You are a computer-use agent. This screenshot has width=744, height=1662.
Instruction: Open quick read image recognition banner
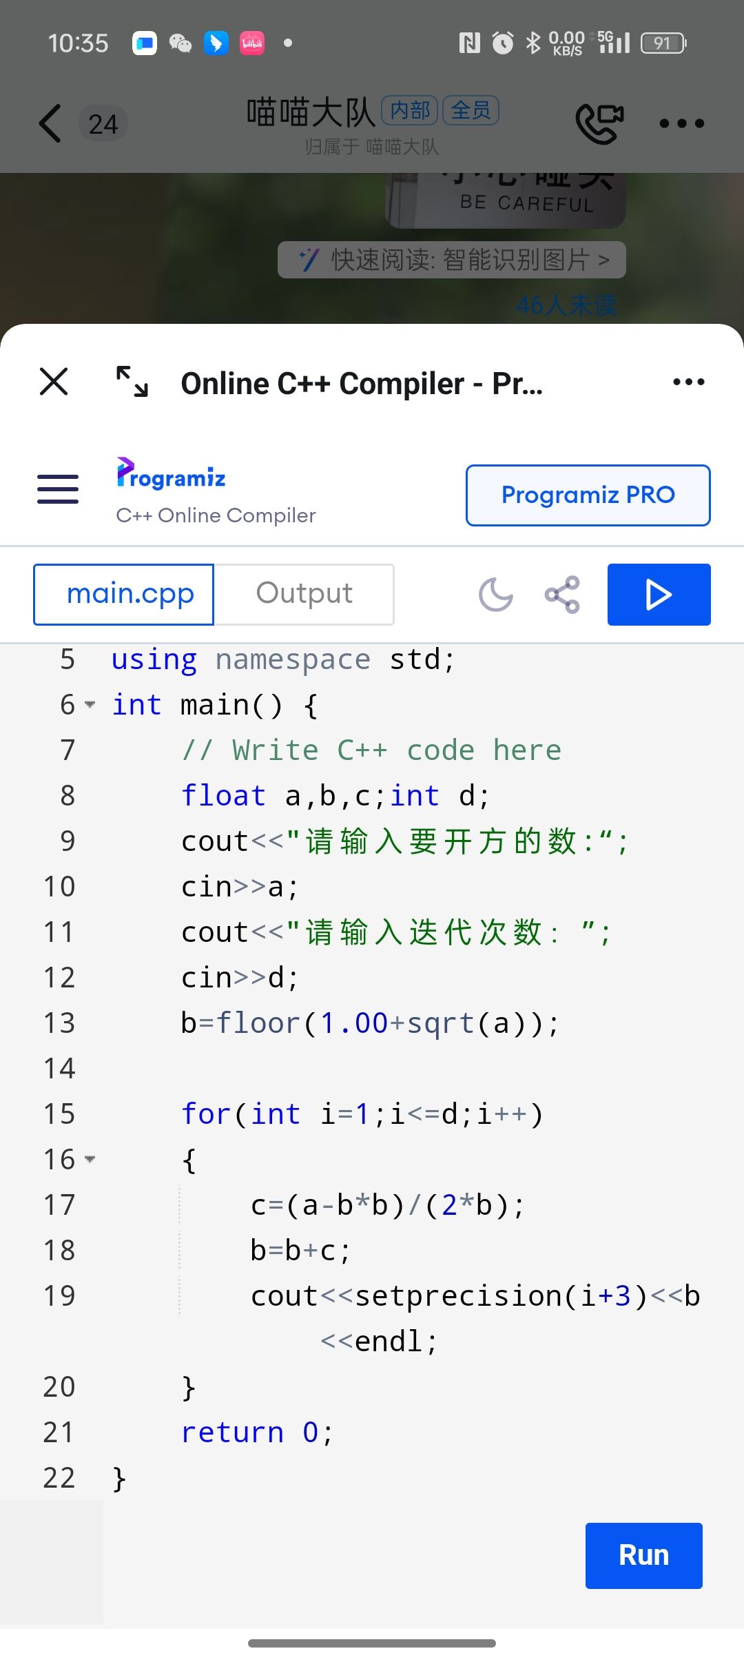pyautogui.click(x=451, y=260)
